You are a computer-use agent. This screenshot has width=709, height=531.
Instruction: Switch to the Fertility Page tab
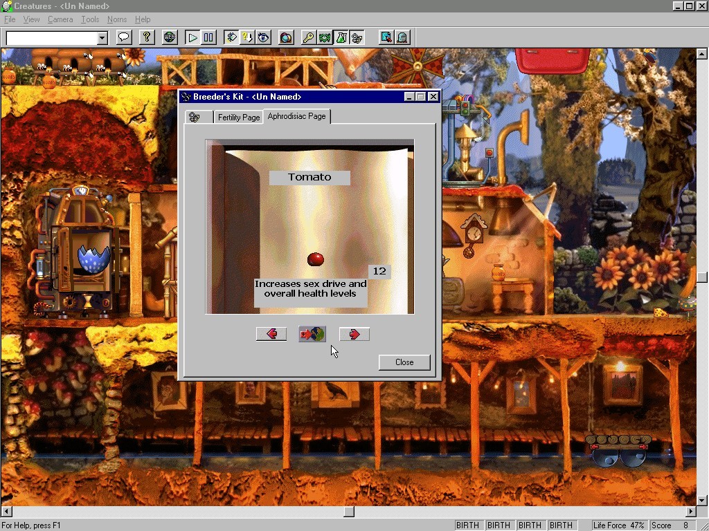(x=238, y=118)
